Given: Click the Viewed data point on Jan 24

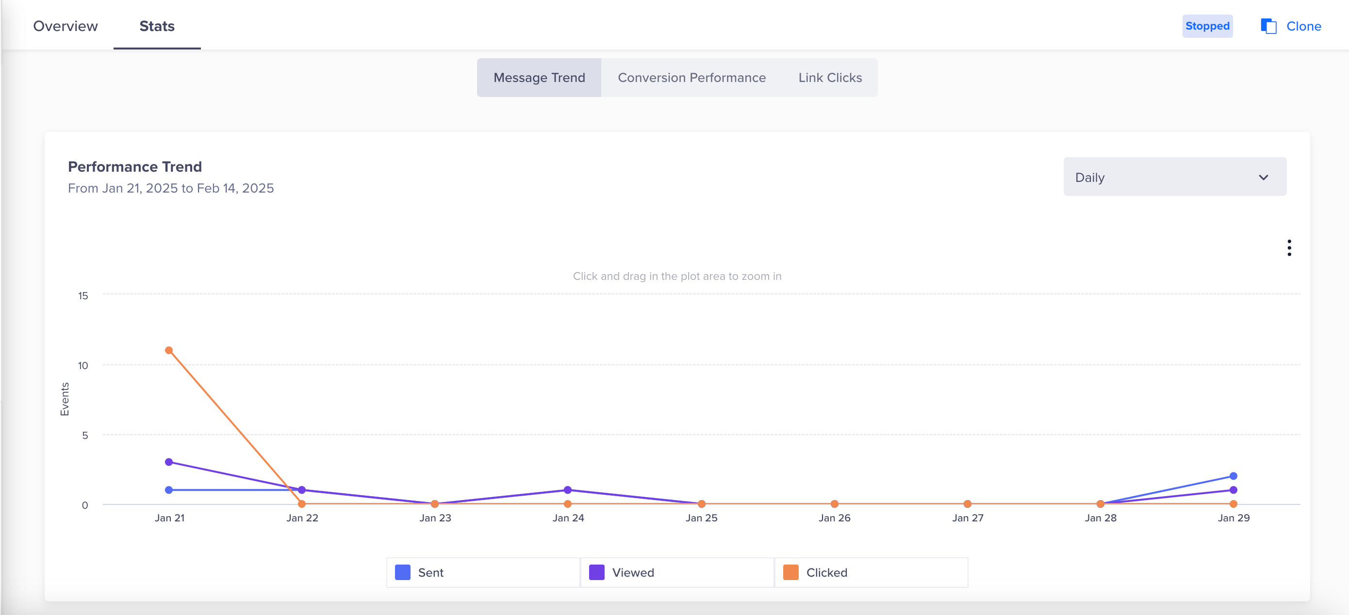Looking at the screenshot, I should point(568,490).
